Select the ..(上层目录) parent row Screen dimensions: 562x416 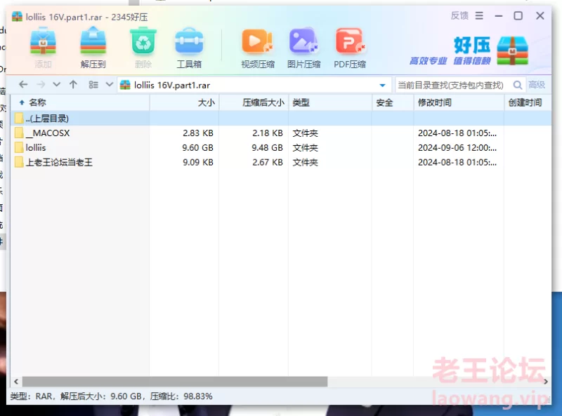281,118
